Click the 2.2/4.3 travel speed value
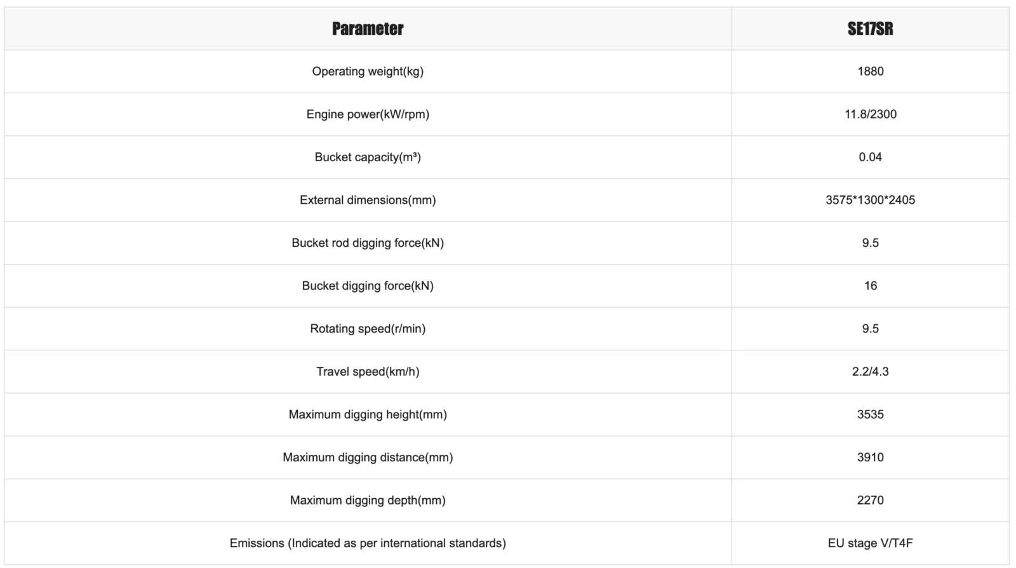Viewport: 1016px width, 568px height. [870, 371]
